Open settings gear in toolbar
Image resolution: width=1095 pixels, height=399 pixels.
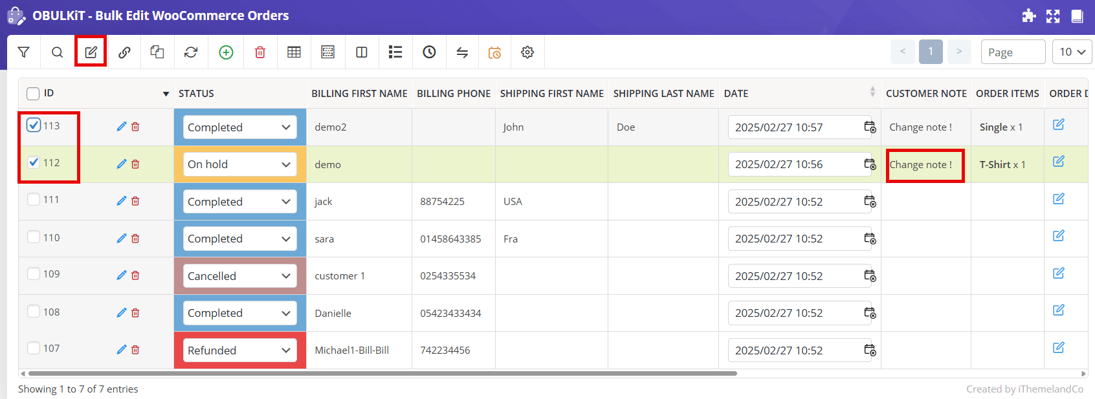pyautogui.click(x=527, y=52)
